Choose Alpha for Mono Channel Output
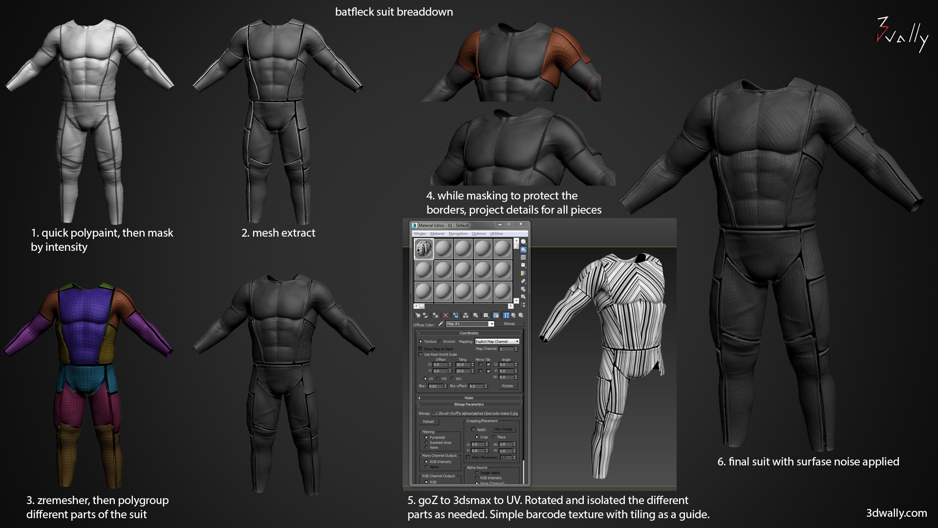The image size is (938, 528). 426,466
